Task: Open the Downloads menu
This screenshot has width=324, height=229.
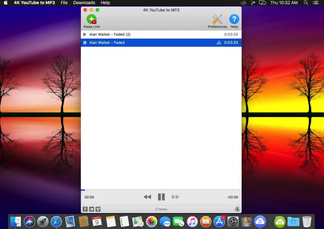Action: point(84,3)
